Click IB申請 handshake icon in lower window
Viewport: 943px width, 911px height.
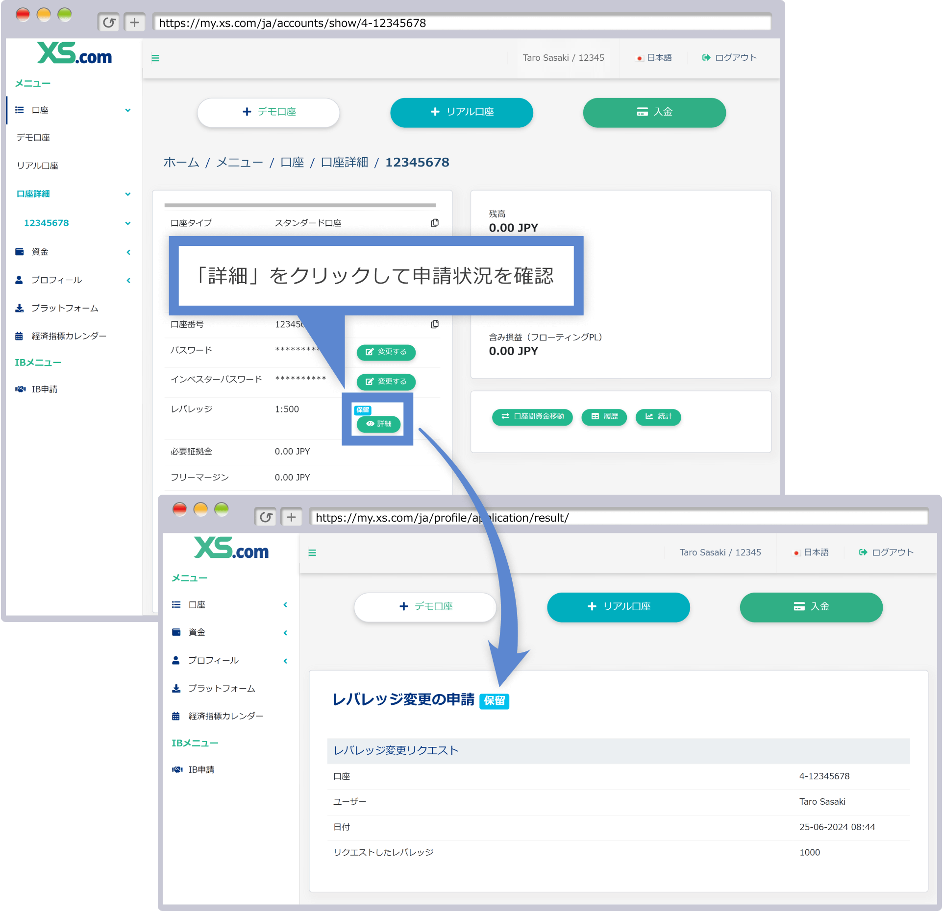coord(177,769)
